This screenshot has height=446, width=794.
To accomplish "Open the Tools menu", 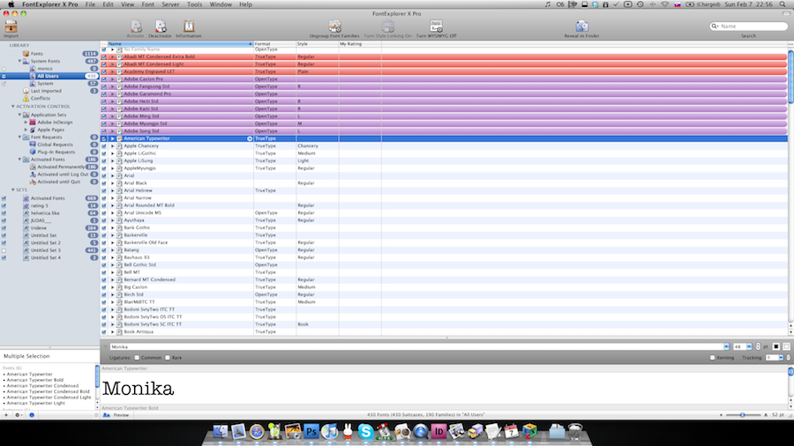I will (x=194, y=4).
